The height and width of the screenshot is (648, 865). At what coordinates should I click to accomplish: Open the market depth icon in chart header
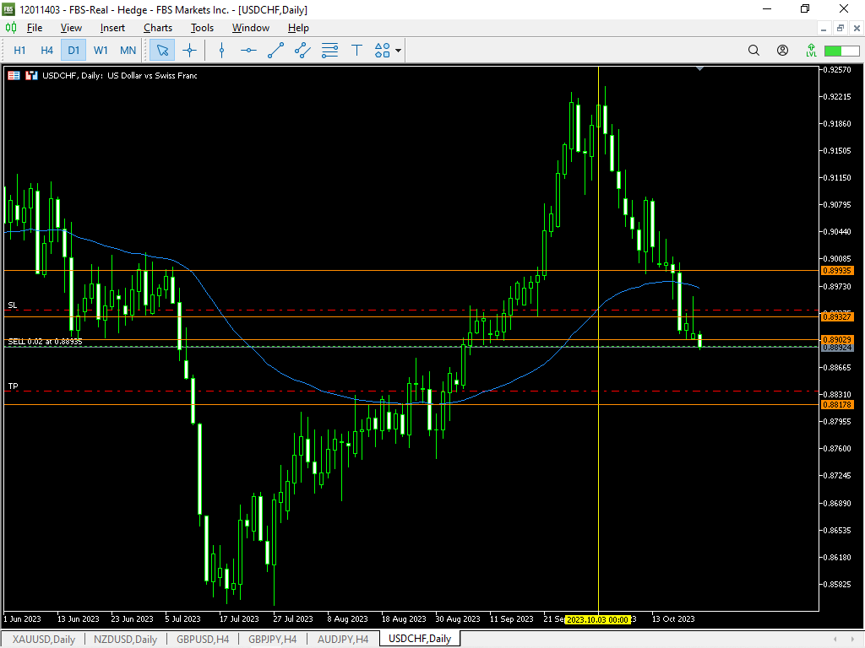tap(14, 75)
